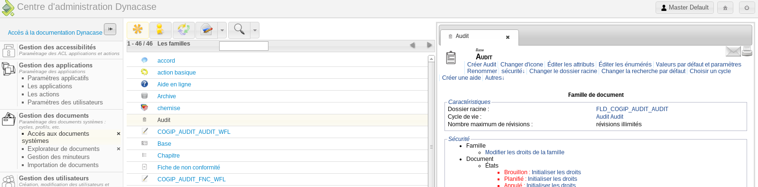Viewport: 758px width, 187px height.
Task: Click the envelope with pencil toolbar icon
Action: click(x=206, y=30)
